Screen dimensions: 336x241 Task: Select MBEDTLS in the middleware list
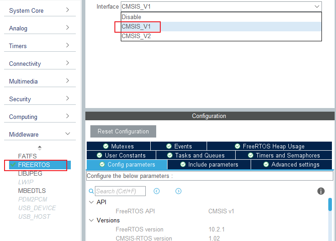tap(32, 191)
